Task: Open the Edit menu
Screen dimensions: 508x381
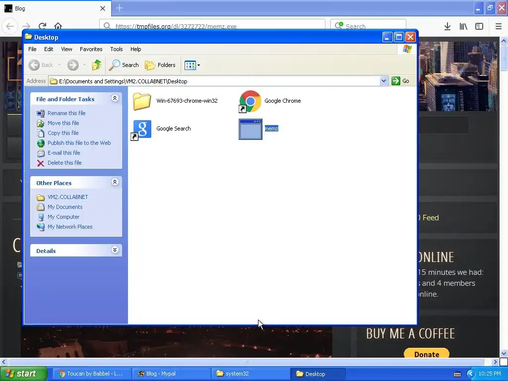Action: [x=49, y=49]
